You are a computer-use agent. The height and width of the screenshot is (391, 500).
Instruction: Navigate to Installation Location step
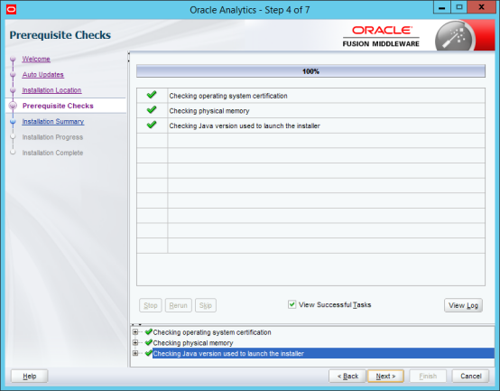click(x=51, y=90)
